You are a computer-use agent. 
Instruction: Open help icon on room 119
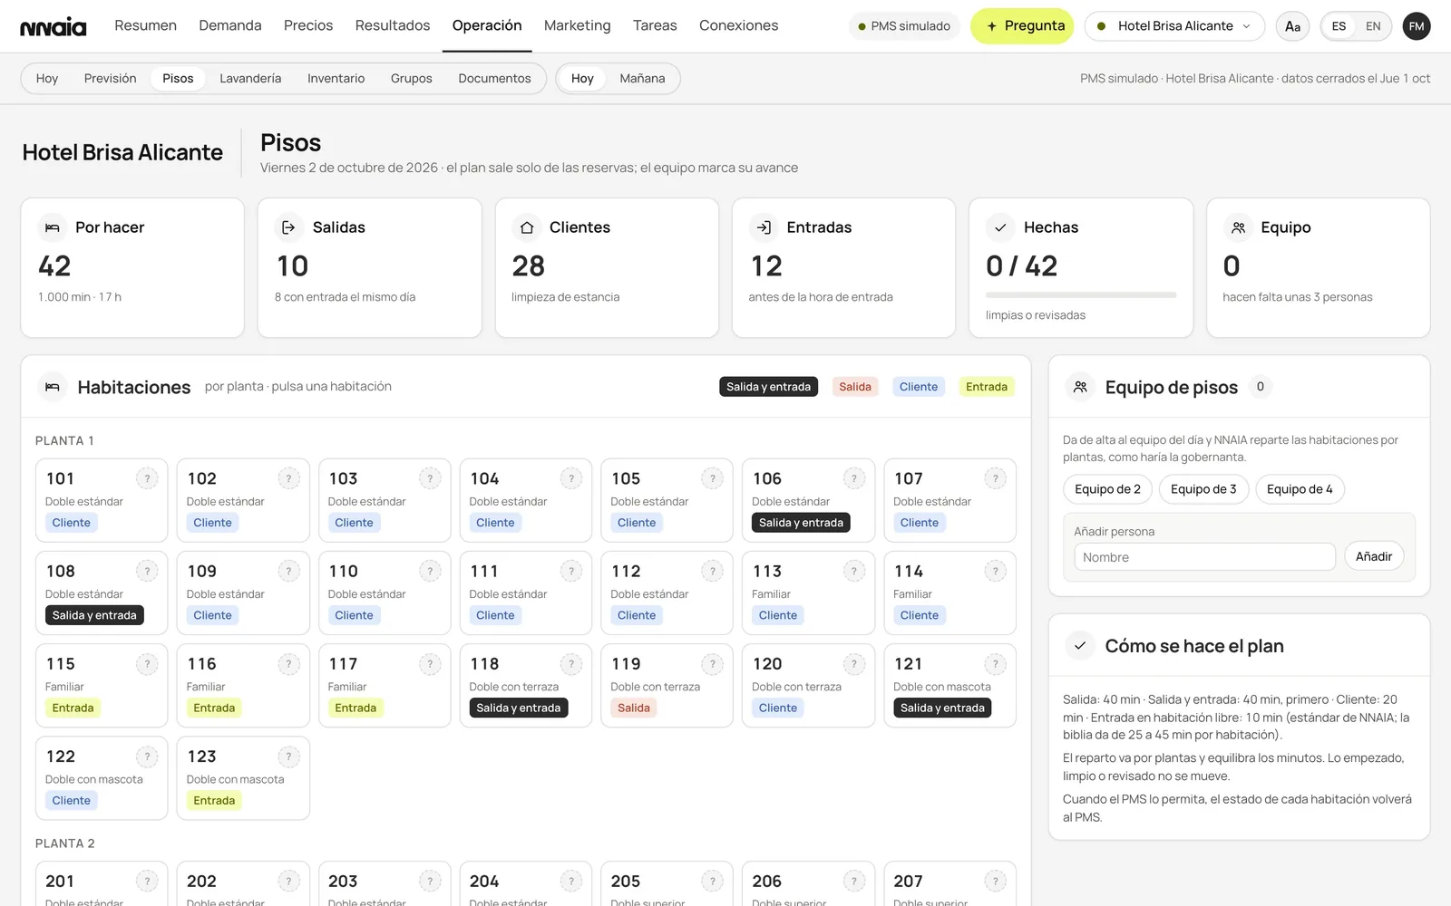713,664
